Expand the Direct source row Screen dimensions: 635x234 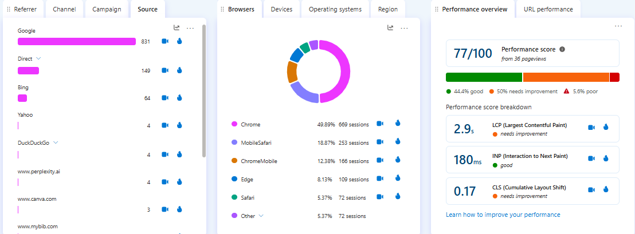[x=39, y=58]
